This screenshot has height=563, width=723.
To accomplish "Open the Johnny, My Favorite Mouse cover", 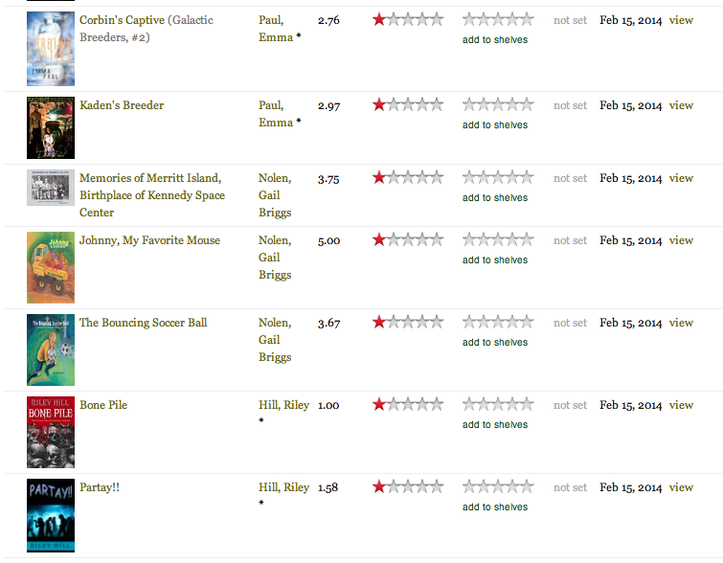I will tap(50, 267).
